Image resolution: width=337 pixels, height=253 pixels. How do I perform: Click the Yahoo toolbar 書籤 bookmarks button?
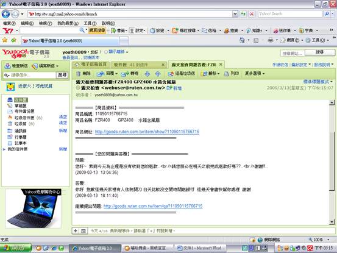(119, 30)
